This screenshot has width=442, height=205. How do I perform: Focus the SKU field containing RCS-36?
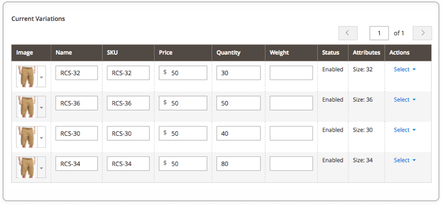coord(129,103)
